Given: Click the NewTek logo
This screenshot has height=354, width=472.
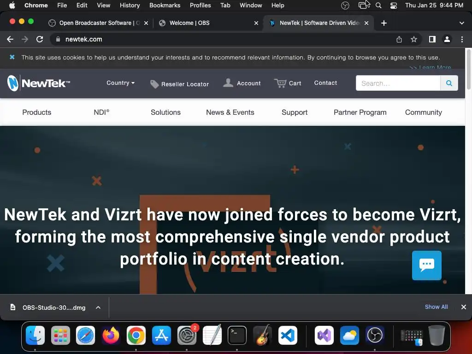Looking at the screenshot, I should click(x=39, y=83).
